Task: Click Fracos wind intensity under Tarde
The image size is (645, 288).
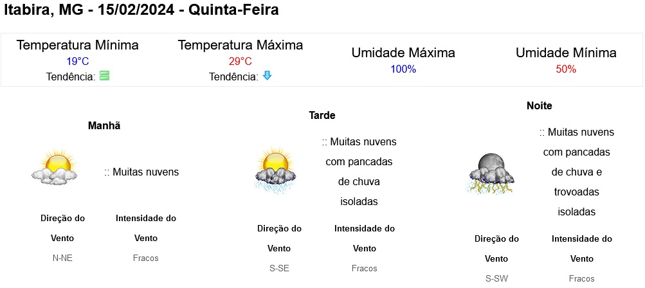Action: [x=365, y=269]
